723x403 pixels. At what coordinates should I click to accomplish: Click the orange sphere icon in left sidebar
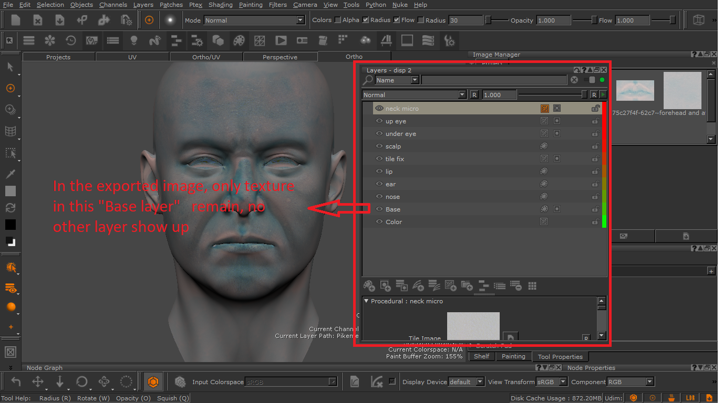point(11,307)
